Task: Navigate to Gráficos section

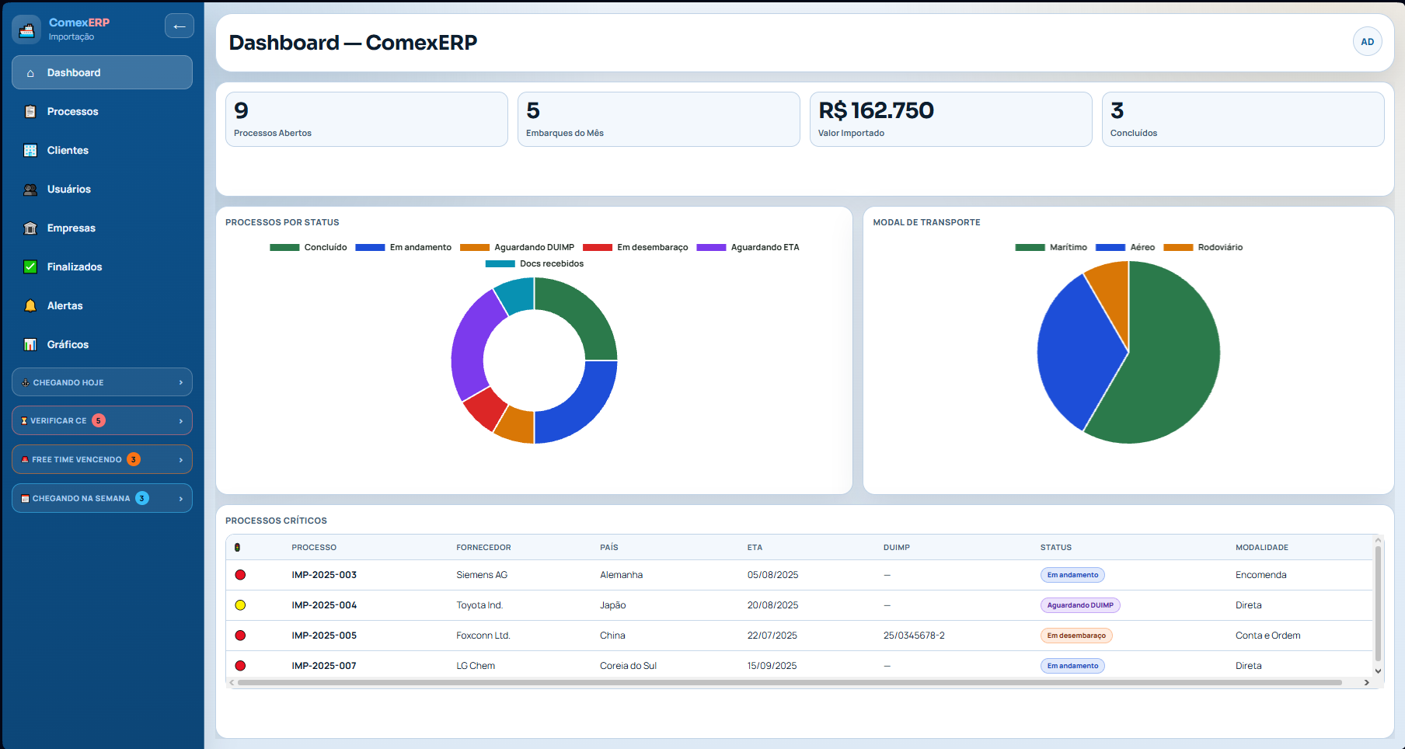Action: (102, 345)
